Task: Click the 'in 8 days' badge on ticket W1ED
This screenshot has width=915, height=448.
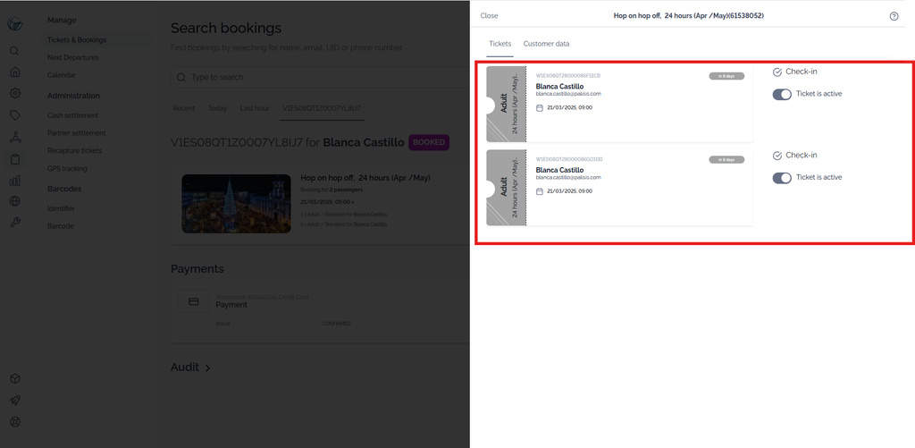Action: click(726, 159)
